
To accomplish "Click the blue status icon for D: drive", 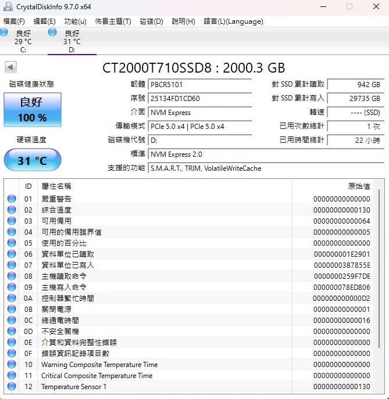I will click(52, 33).
